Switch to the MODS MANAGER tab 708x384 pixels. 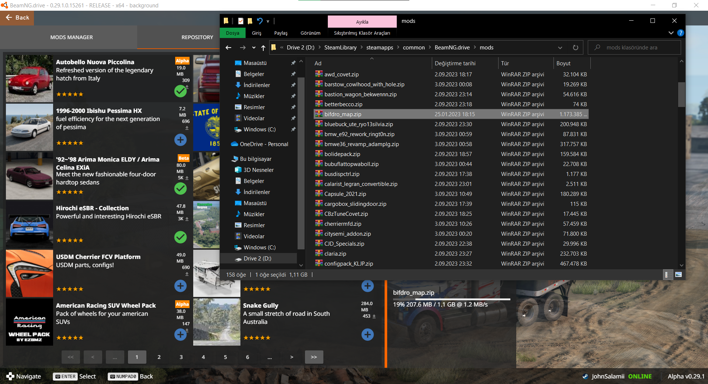[72, 37]
